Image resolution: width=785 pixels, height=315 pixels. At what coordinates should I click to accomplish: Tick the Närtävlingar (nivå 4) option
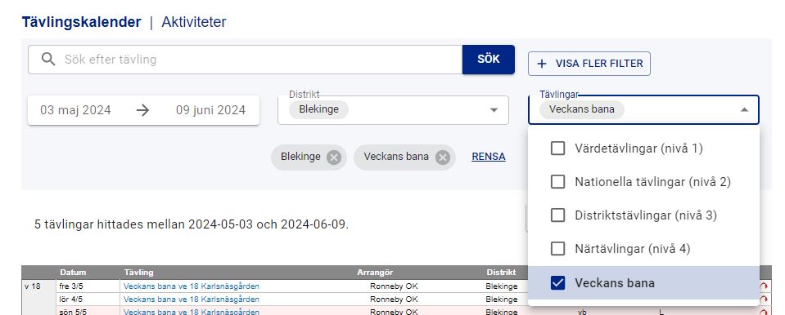pos(557,249)
